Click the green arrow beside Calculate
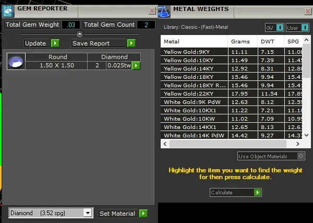The height and width of the screenshot is (223, 313). click(x=258, y=192)
